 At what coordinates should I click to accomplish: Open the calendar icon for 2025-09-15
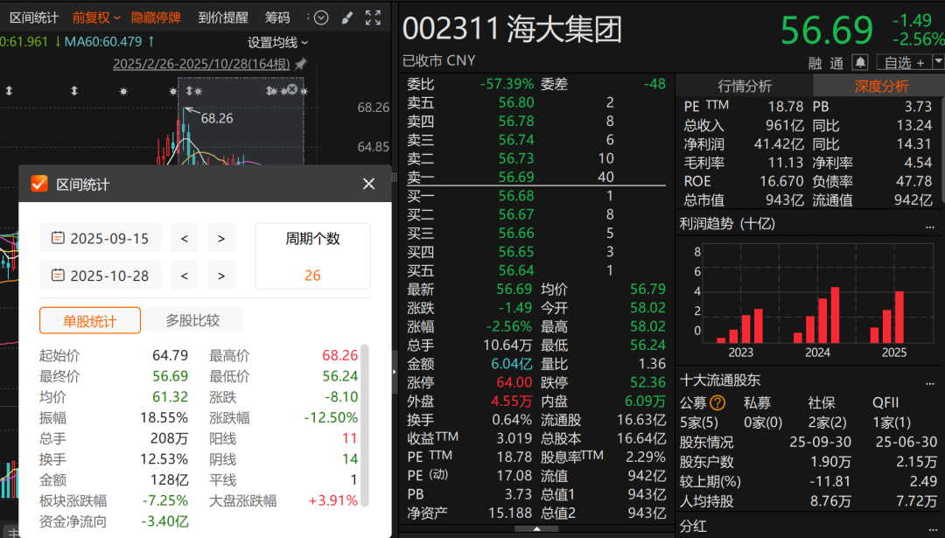[58, 238]
